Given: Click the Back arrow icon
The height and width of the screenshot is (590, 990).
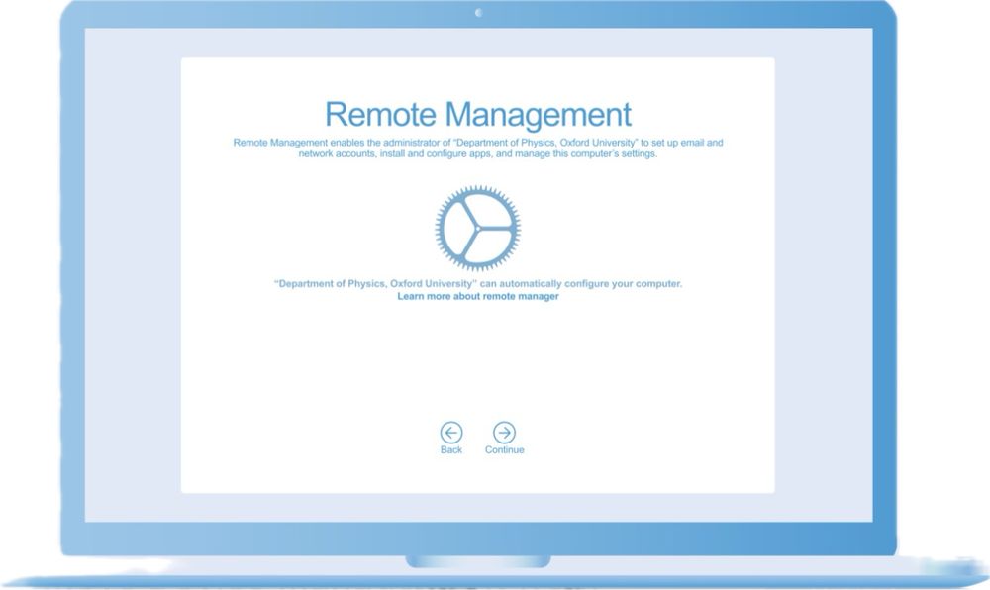Looking at the screenshot, I should coord(450,433).
